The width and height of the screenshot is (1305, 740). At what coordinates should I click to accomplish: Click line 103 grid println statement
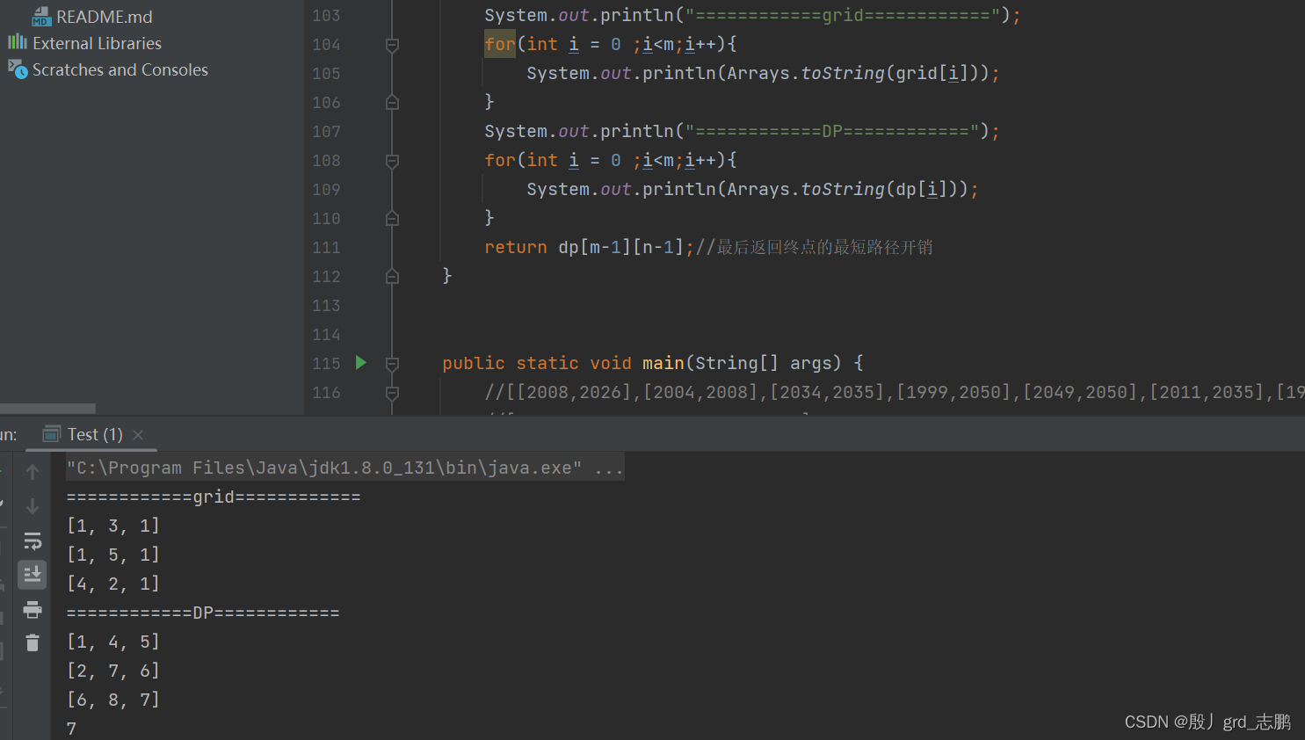pos(752,16)
